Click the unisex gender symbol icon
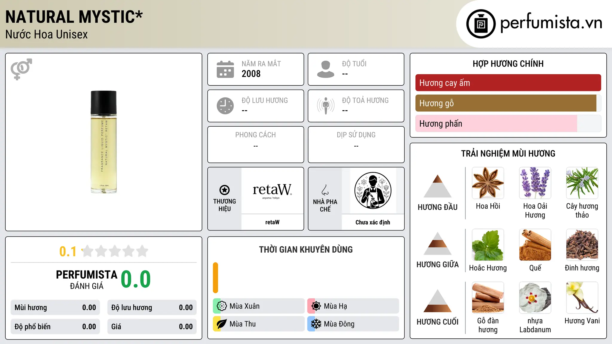This screenshot has height=344, width=612. point(21,69)
